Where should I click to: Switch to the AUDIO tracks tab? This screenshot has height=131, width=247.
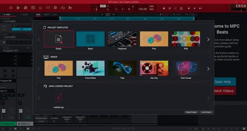(x=24, y=15)
